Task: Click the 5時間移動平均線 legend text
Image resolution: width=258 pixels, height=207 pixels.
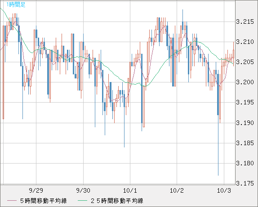Action: [x=44, y=201]
